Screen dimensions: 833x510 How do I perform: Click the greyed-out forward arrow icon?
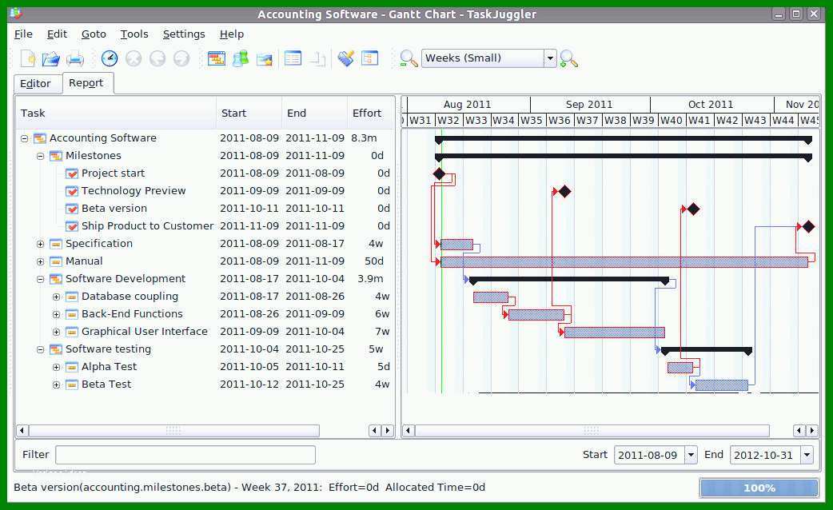(181, 58)
